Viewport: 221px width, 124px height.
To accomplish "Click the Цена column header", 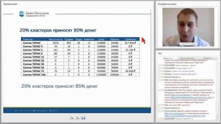I will (x=101, y=39).
